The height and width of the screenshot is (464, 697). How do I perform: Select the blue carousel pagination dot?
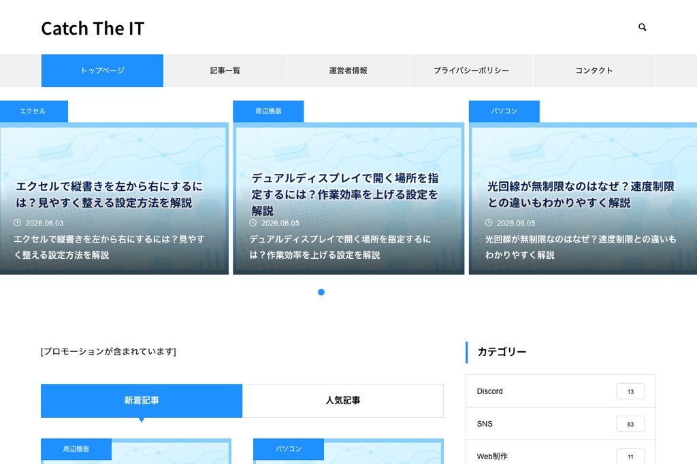(321, 292)
